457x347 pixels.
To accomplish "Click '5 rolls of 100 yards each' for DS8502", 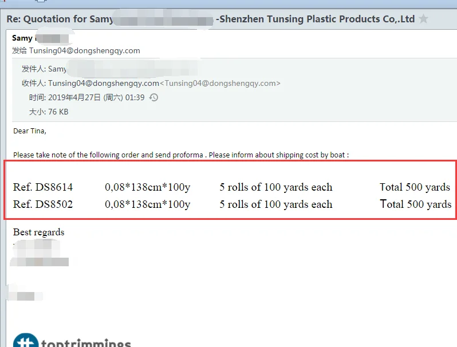I will click(275, 204).
